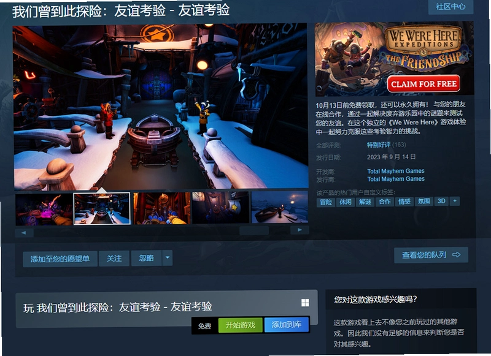Click the main large game screenshot
This screenshot has height=356, width=491.
[x=161, y=106]
